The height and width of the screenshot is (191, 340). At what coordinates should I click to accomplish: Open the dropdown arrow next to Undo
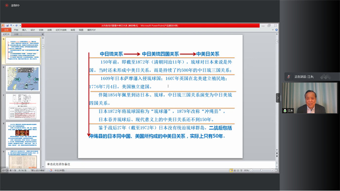14,25
